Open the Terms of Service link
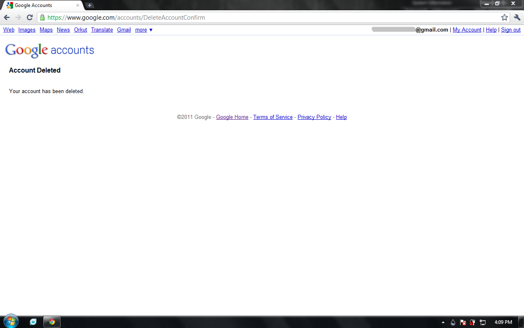Image resolution: width=524 pixels, height=328 pixels. [x=273, y=117]
